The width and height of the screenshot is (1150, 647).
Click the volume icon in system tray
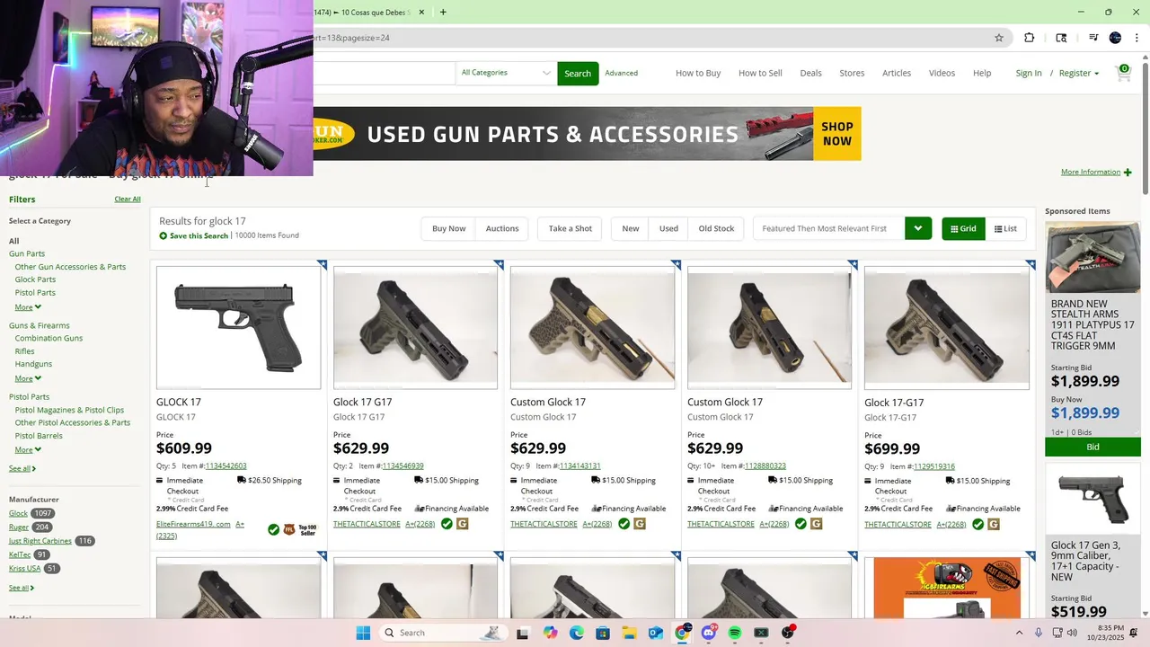coord(1070,633)
